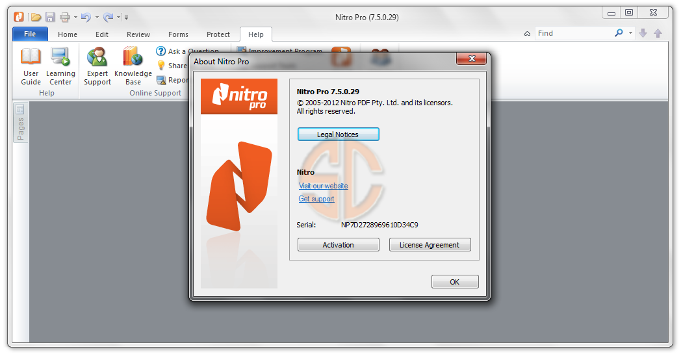Viewport: 681px width, 356px height.
Task: Switch to the Protect ribbon tab
Action: 218,34
